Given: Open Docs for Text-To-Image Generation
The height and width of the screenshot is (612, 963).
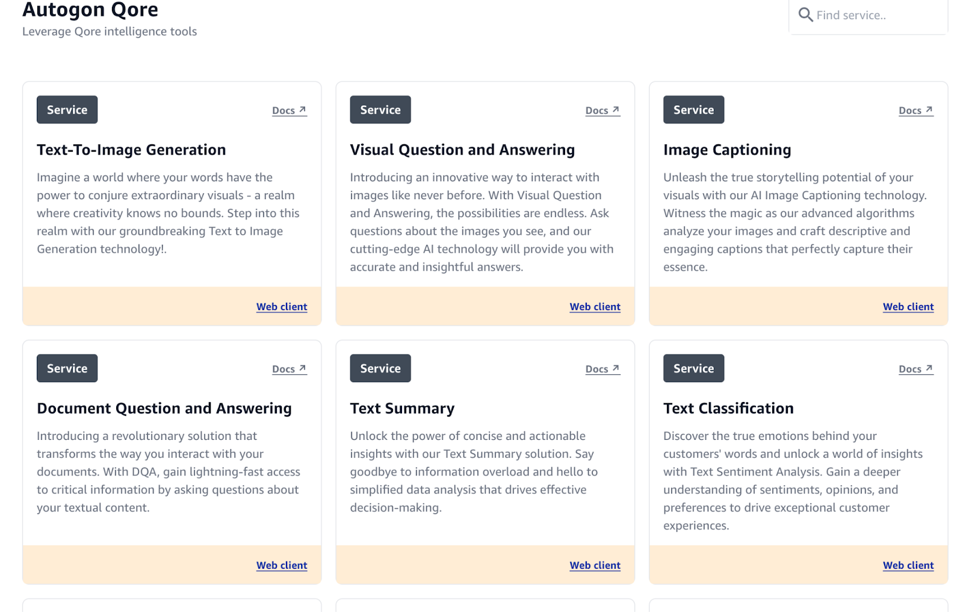Looking at the screenshot, I should (x=290, y=110).
